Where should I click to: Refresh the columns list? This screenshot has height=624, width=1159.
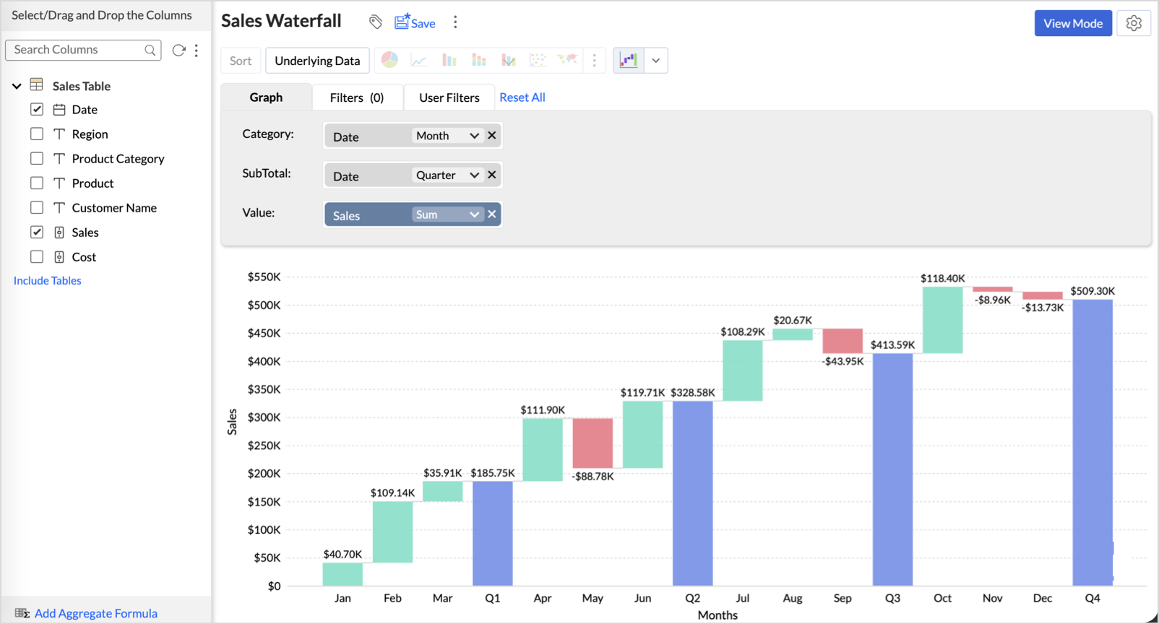[178, 50]
